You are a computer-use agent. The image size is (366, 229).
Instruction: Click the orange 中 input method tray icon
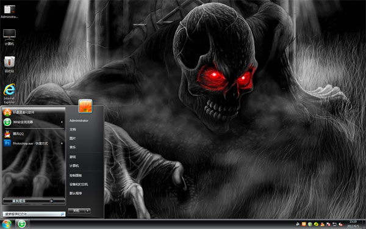pyautogui.click(x=304, y=224)
